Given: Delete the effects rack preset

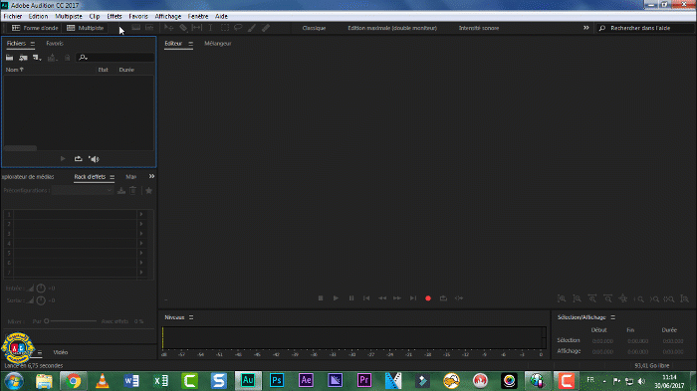Looking at the screenshot, I should point(132,191).
